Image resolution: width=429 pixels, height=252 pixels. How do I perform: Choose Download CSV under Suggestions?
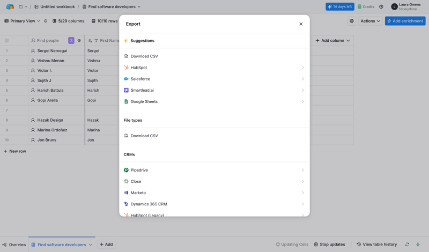[214, 56]
